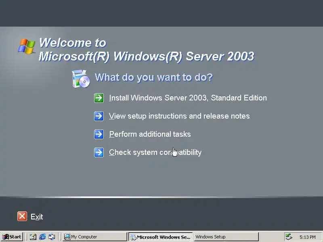Switch to Windows Setup taskbar button
Image resolution: width=323 pixels, height=242 pixels.
(x=226, y=237)
